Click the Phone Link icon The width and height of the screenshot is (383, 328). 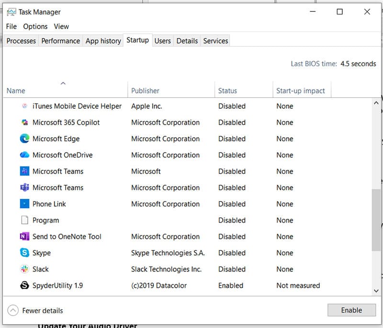point(24,204)
